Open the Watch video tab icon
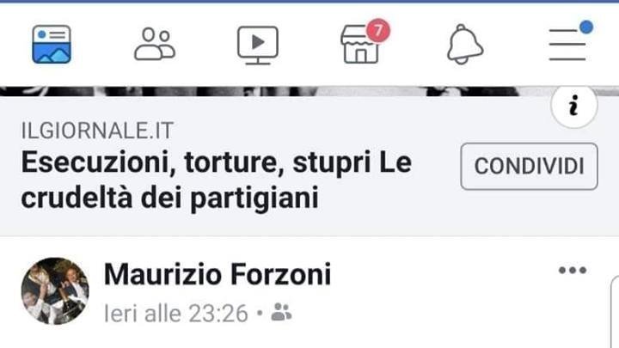This screenshot has height=348, width=619. tap(258, 45)
